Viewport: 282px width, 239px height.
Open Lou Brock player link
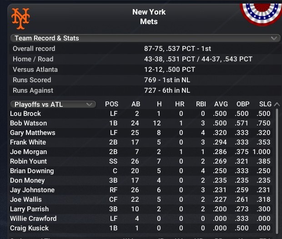(25, 114)
